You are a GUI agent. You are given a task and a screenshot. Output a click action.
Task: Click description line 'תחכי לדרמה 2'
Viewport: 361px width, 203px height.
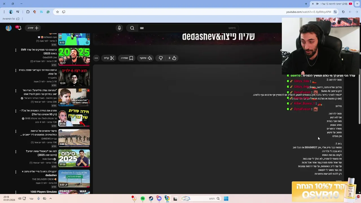[334, 80]
